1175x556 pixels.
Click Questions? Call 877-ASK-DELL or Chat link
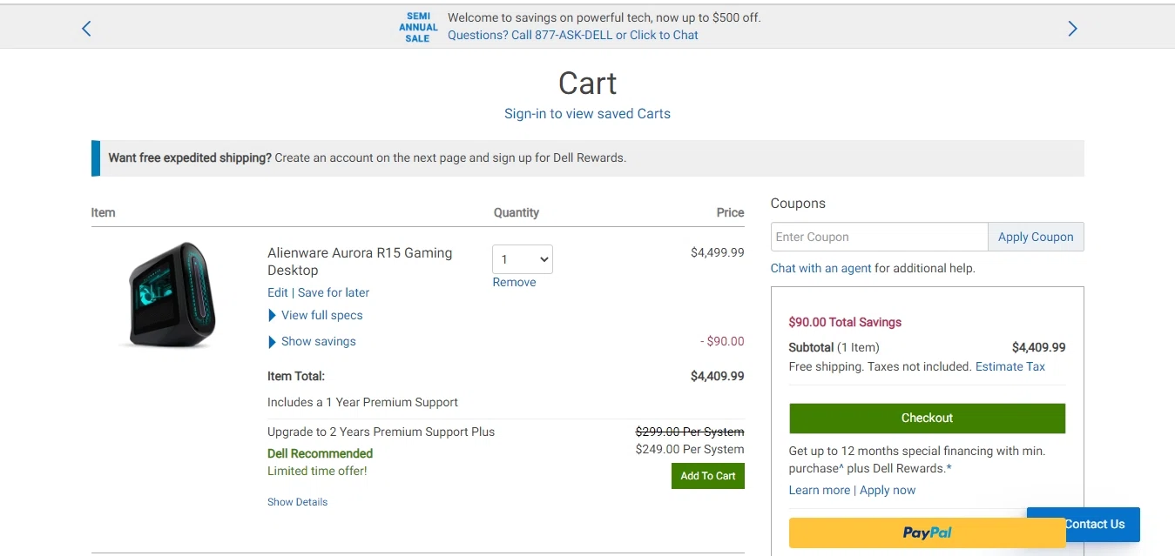tap(573, 36)
